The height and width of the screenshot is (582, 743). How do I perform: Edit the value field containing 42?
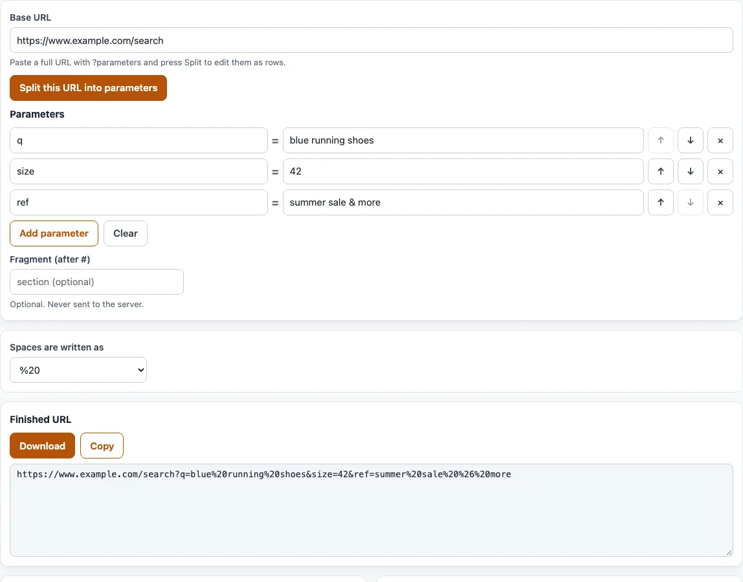[463, 171]
